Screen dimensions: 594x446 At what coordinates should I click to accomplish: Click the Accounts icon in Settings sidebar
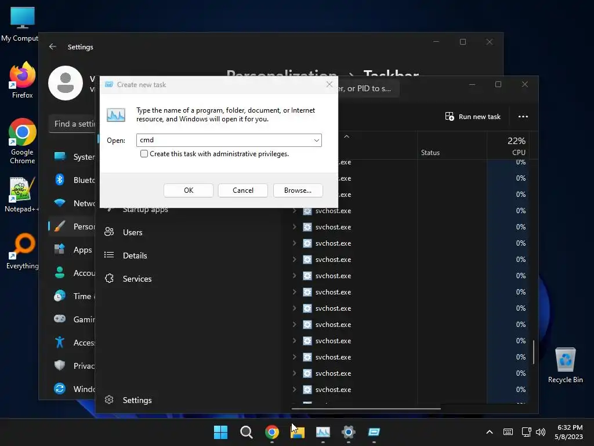60,272
